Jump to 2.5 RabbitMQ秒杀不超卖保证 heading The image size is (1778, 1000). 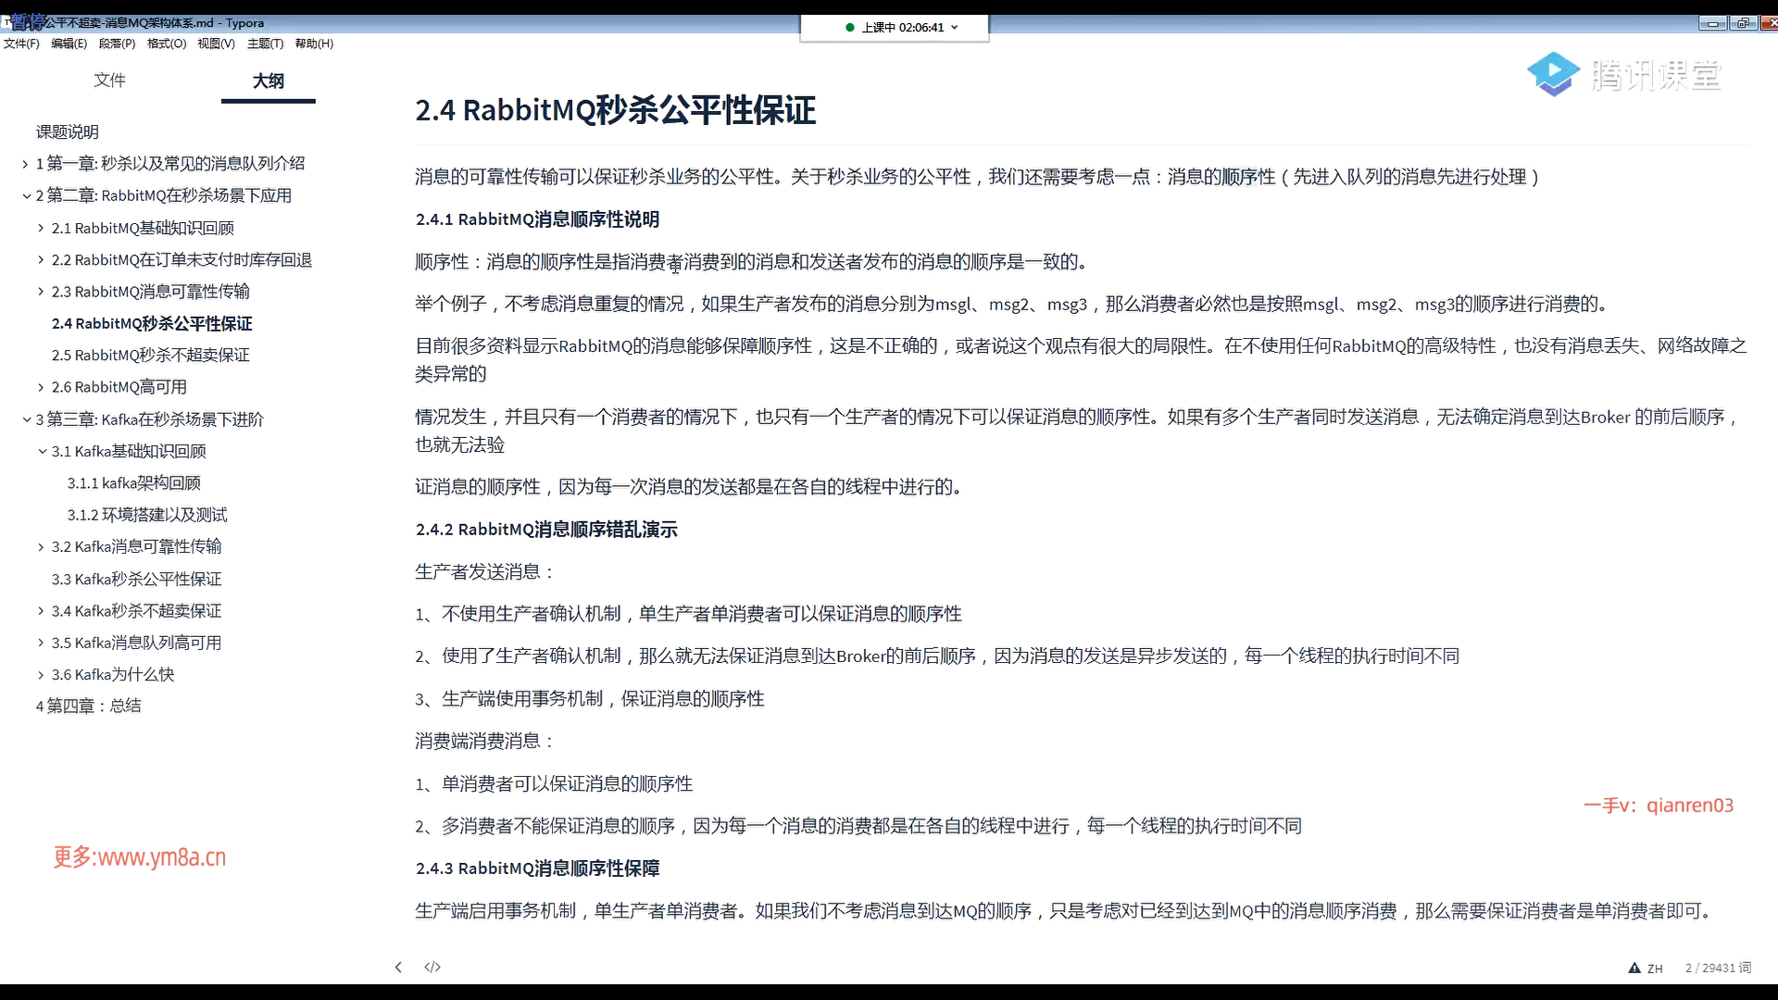point(150,355)
